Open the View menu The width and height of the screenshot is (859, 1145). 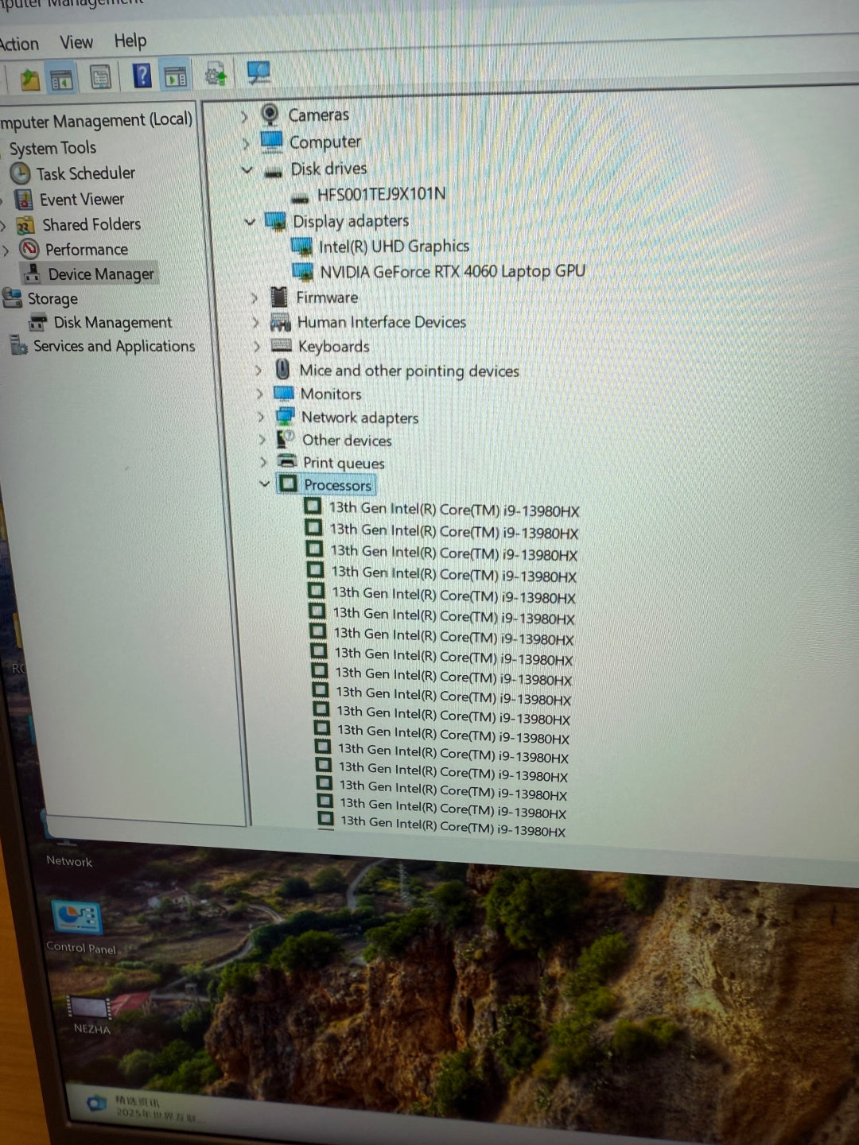coord(76,42)
